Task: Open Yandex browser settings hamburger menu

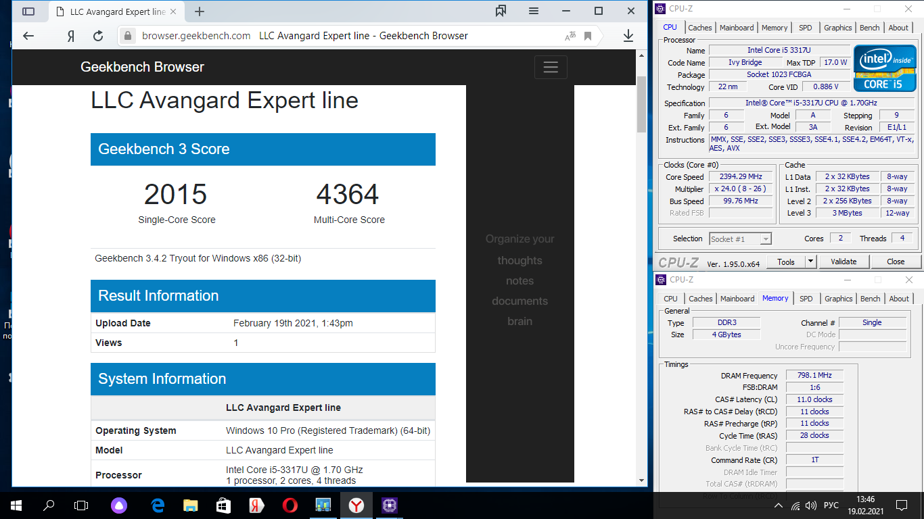Action: [534, 11]
